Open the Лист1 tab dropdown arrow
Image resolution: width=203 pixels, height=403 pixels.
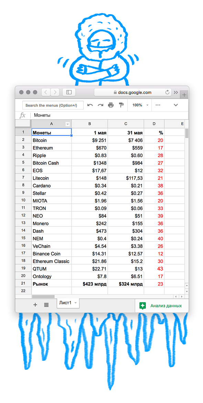75,303
